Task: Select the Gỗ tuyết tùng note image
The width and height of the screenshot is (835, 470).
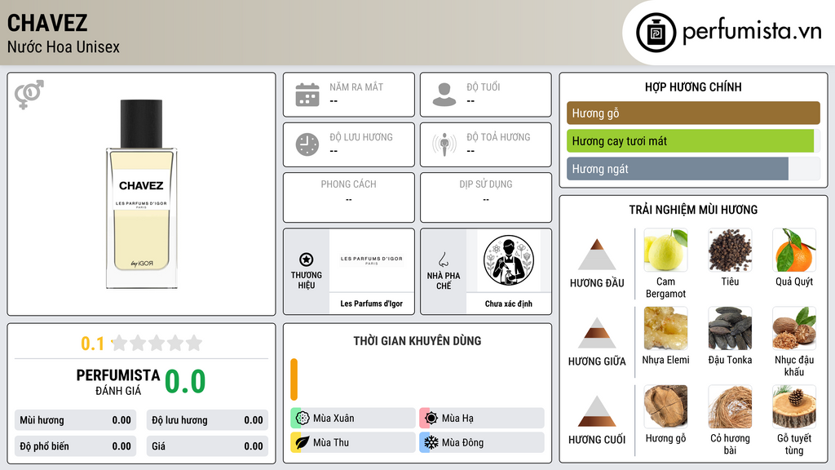Action: point(794,406)
